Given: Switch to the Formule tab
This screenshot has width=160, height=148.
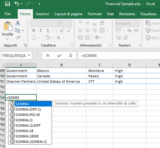Looking at the screenshot, I should 95,14.
